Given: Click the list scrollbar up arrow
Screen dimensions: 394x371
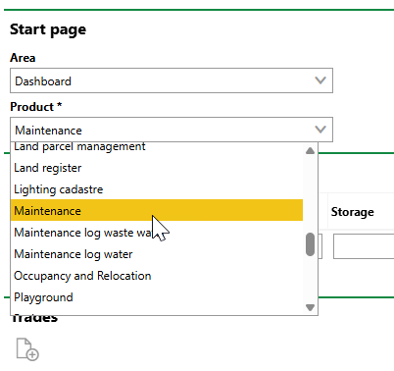Looking at the screenshot, I should 310,151.
